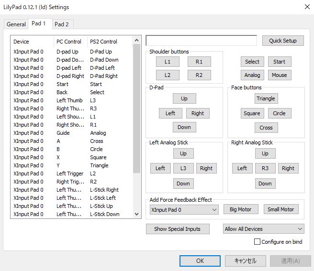Expand the Allow All Devices dropdown
The width and height of the screenshot is (314, 271).
coord(263,229)
